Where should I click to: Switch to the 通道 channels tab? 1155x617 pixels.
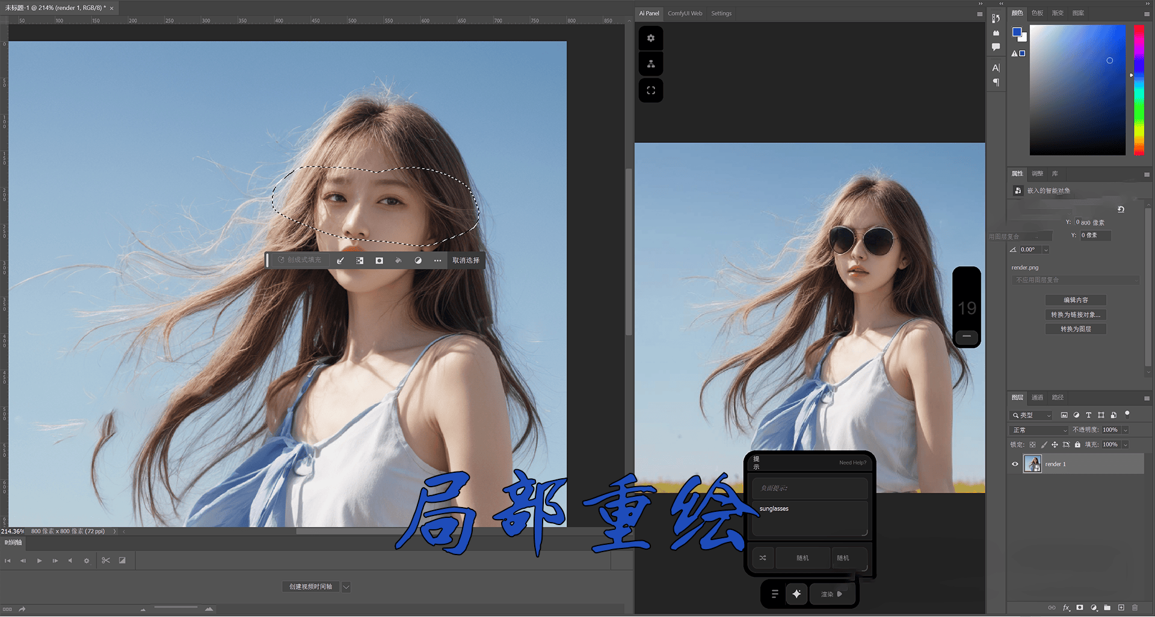1037,397
